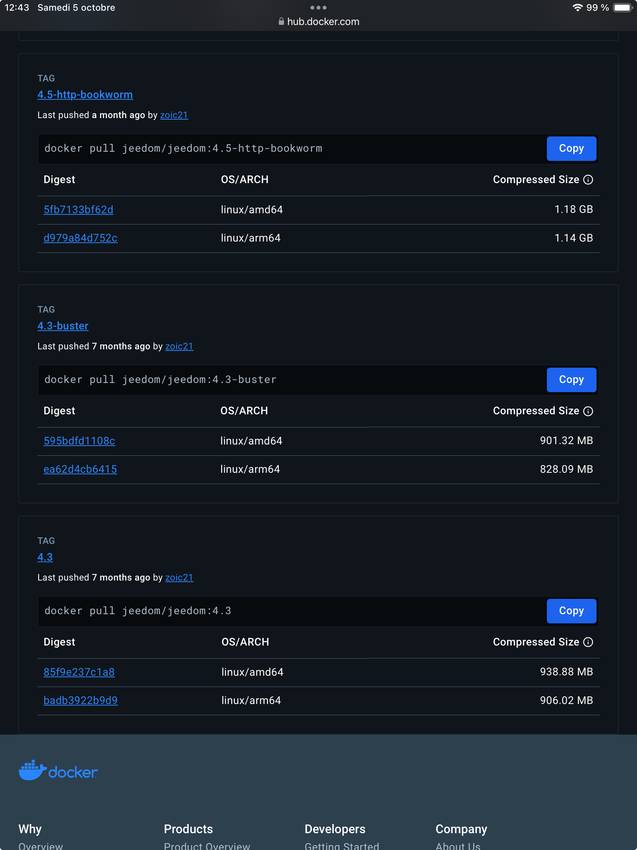Tap the 1.14 GB size value
Screen dimensions: 637x850
574,238
